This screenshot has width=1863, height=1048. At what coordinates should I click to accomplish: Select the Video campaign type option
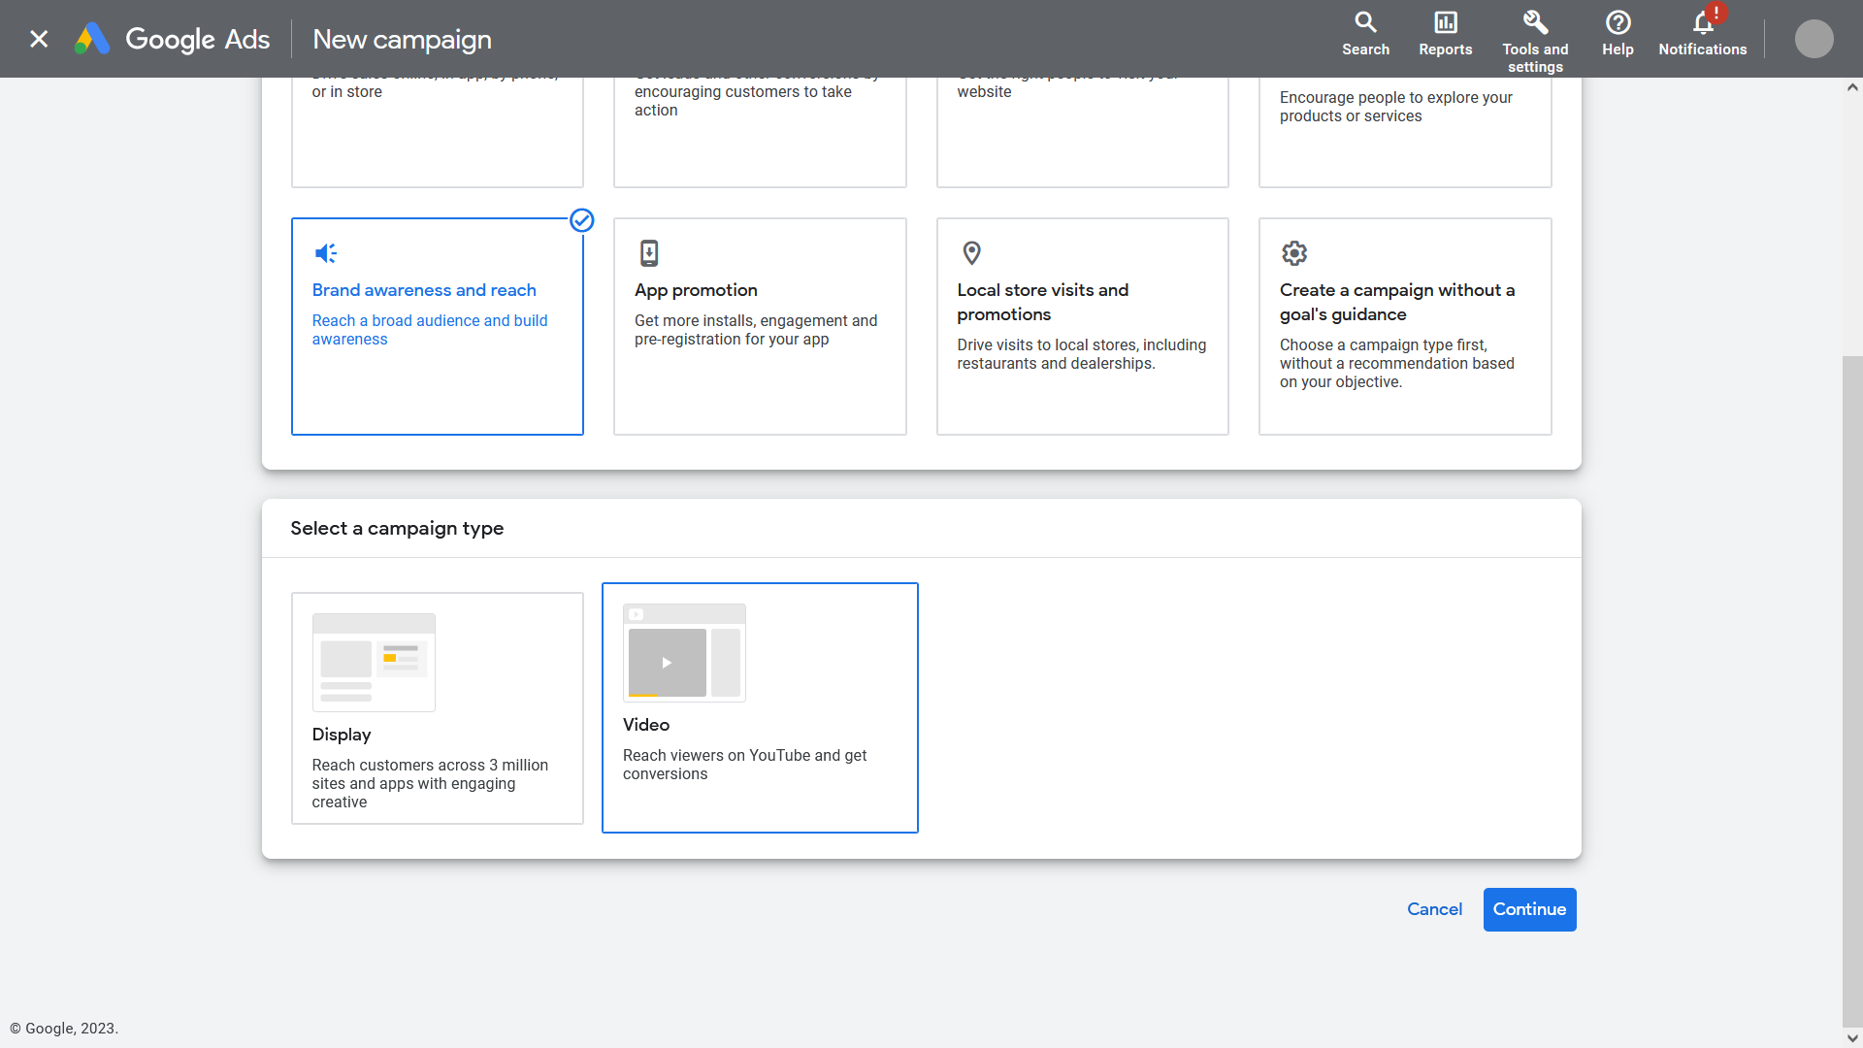[760, 707]
